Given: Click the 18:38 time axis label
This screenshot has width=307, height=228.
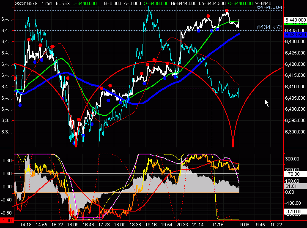Looking at the screenshot, I should (x=135, y=225).
